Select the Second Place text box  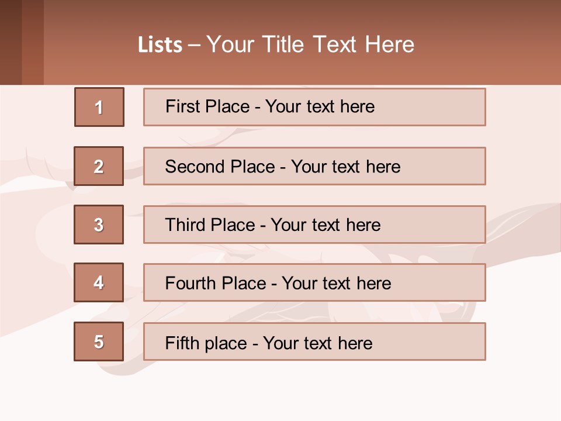pyautogui.click(x=314, y=166)
